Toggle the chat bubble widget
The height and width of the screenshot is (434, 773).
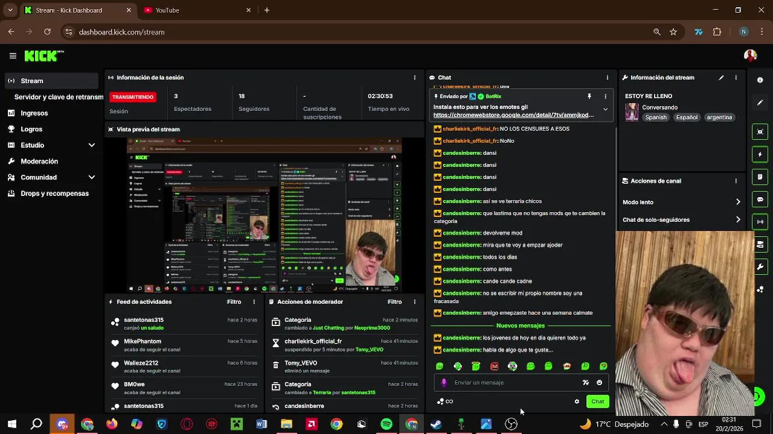(760, 200)
